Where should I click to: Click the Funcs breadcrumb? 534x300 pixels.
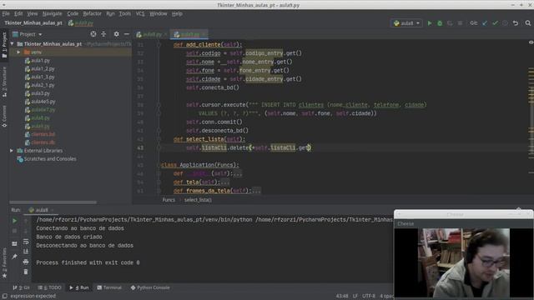click(x=169, y=200)
